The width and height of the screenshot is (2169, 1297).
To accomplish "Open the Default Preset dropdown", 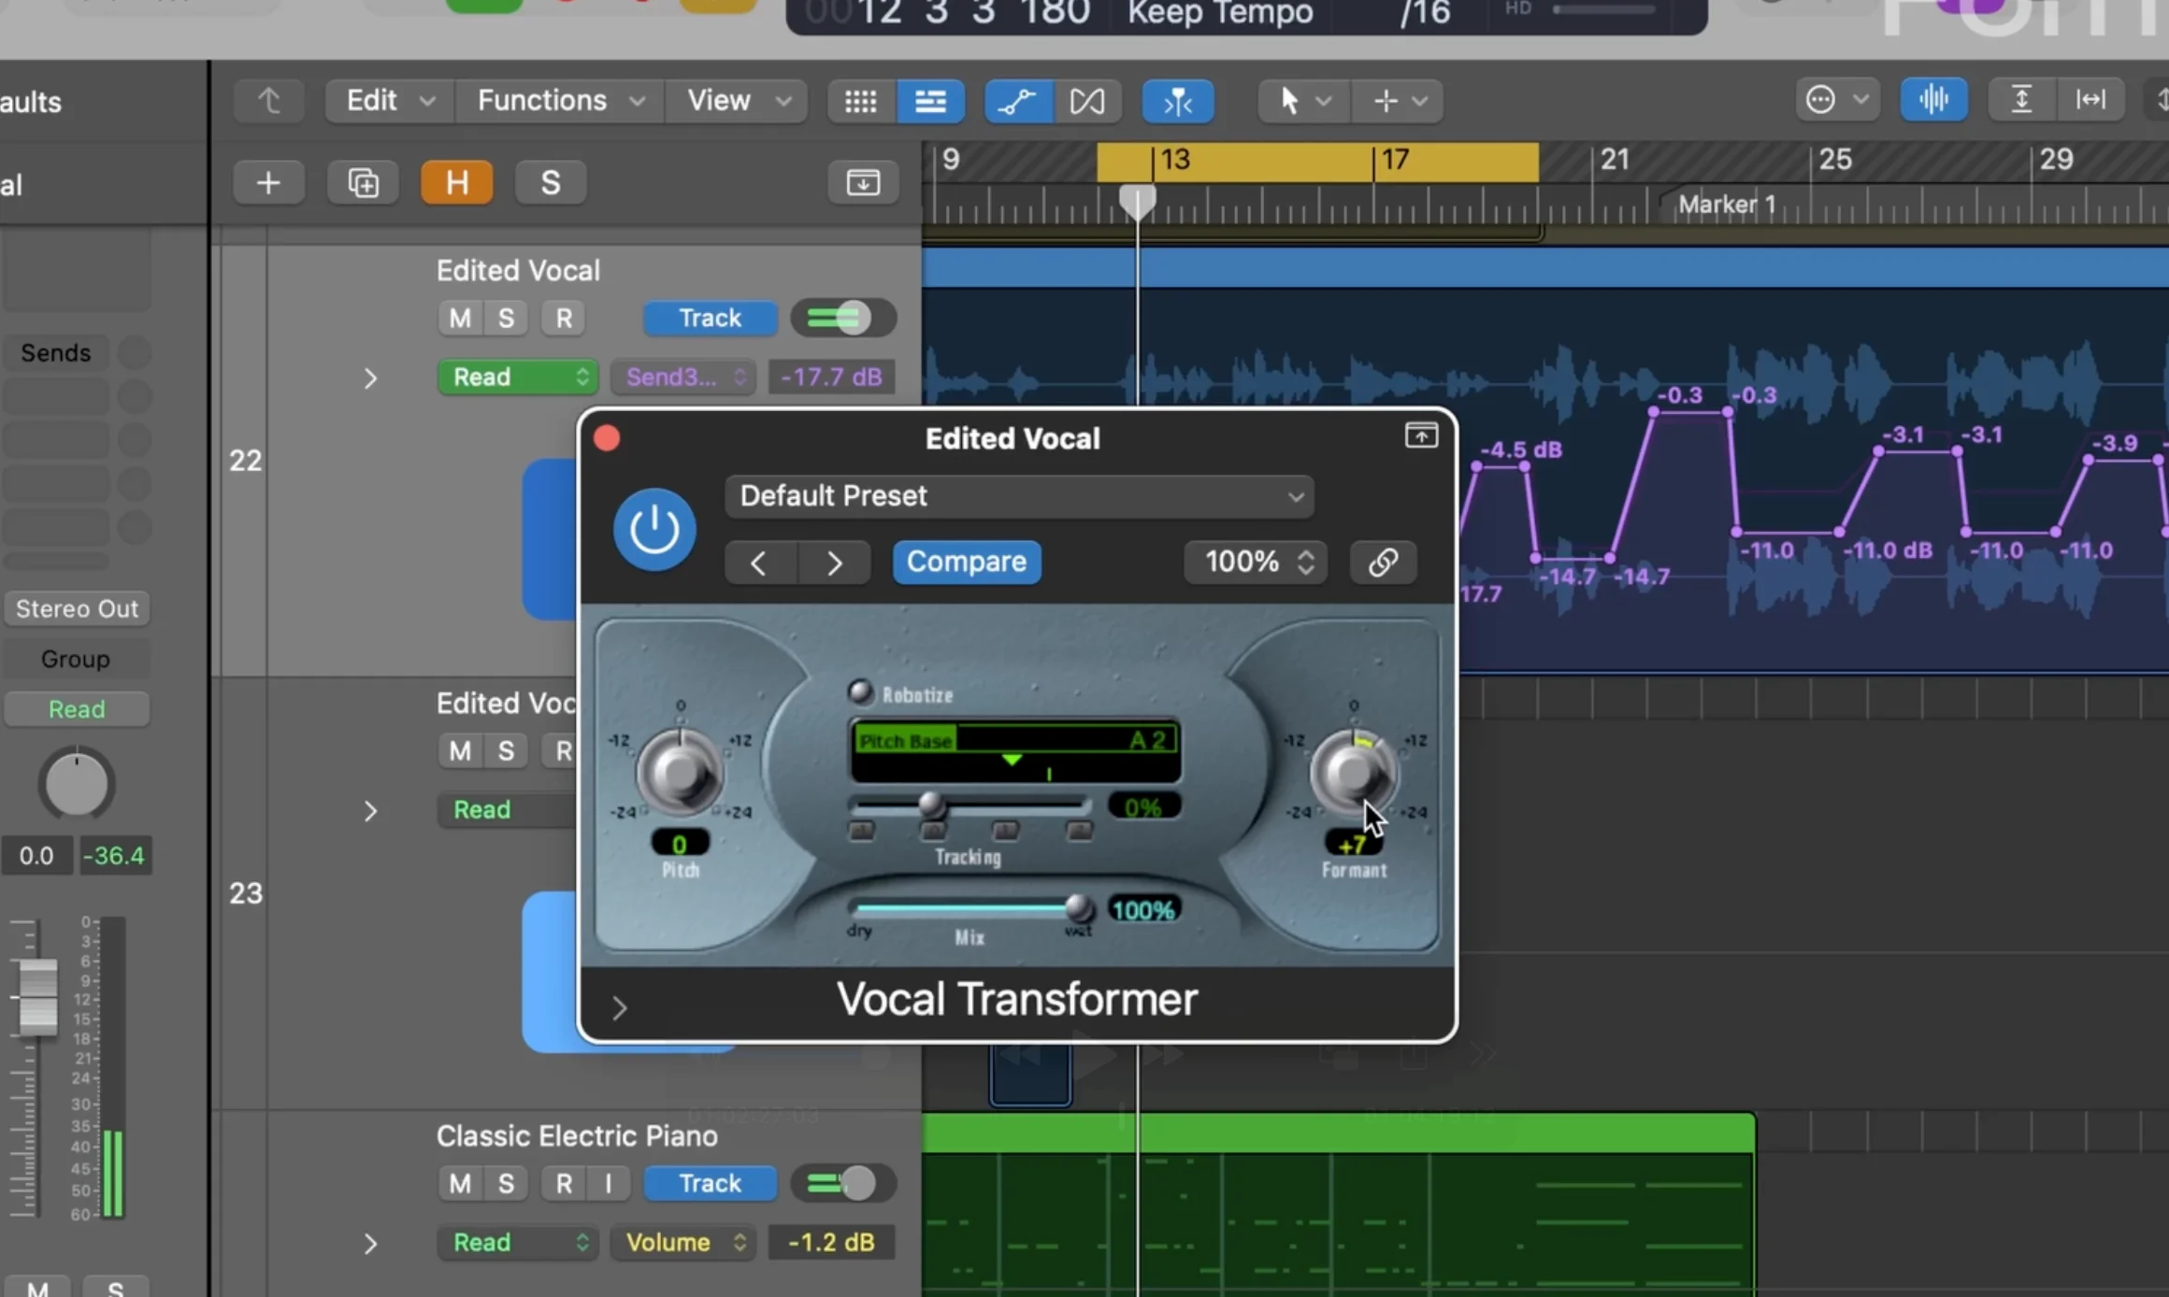I will [1018, 496].
